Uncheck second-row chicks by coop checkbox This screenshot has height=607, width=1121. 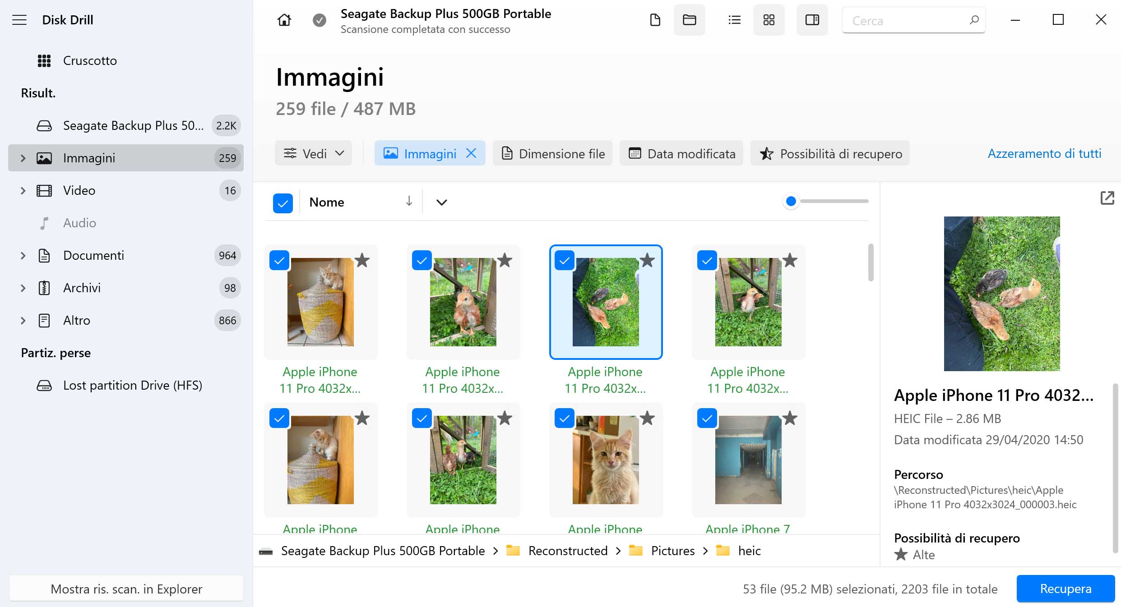[422, 418]
